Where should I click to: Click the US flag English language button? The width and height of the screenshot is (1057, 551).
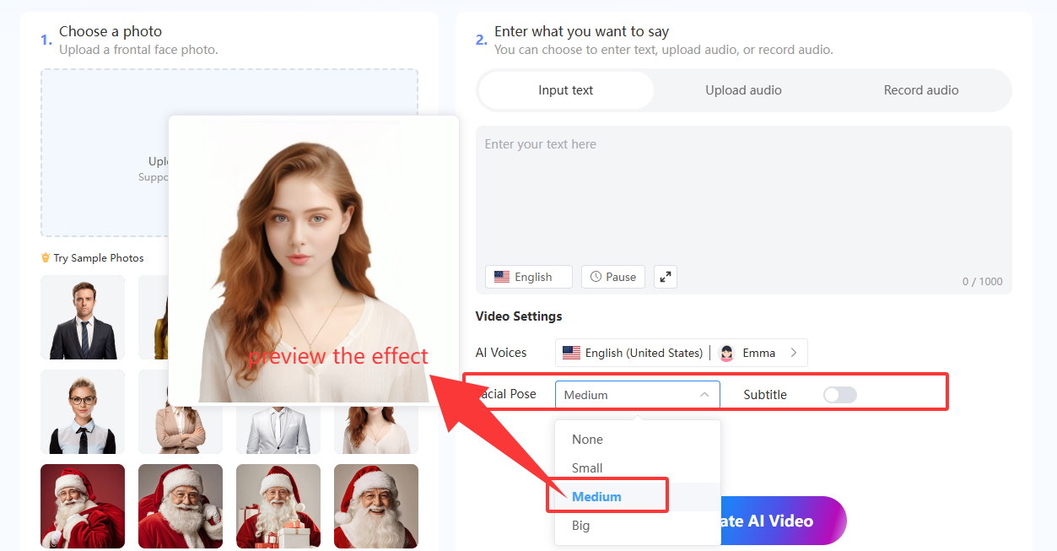528,277
